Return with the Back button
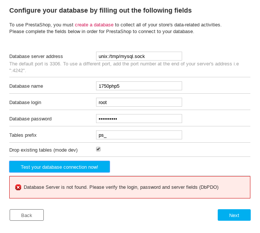The width and height of the screenshot is (260, 233). pos(27,215)
